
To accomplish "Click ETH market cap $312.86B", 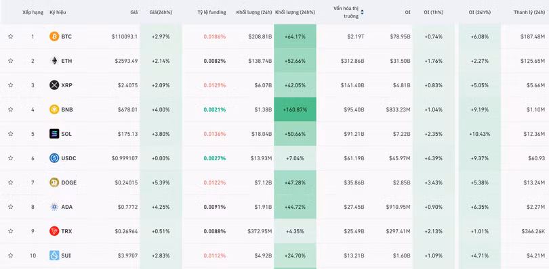I will [x=352, y=61].
